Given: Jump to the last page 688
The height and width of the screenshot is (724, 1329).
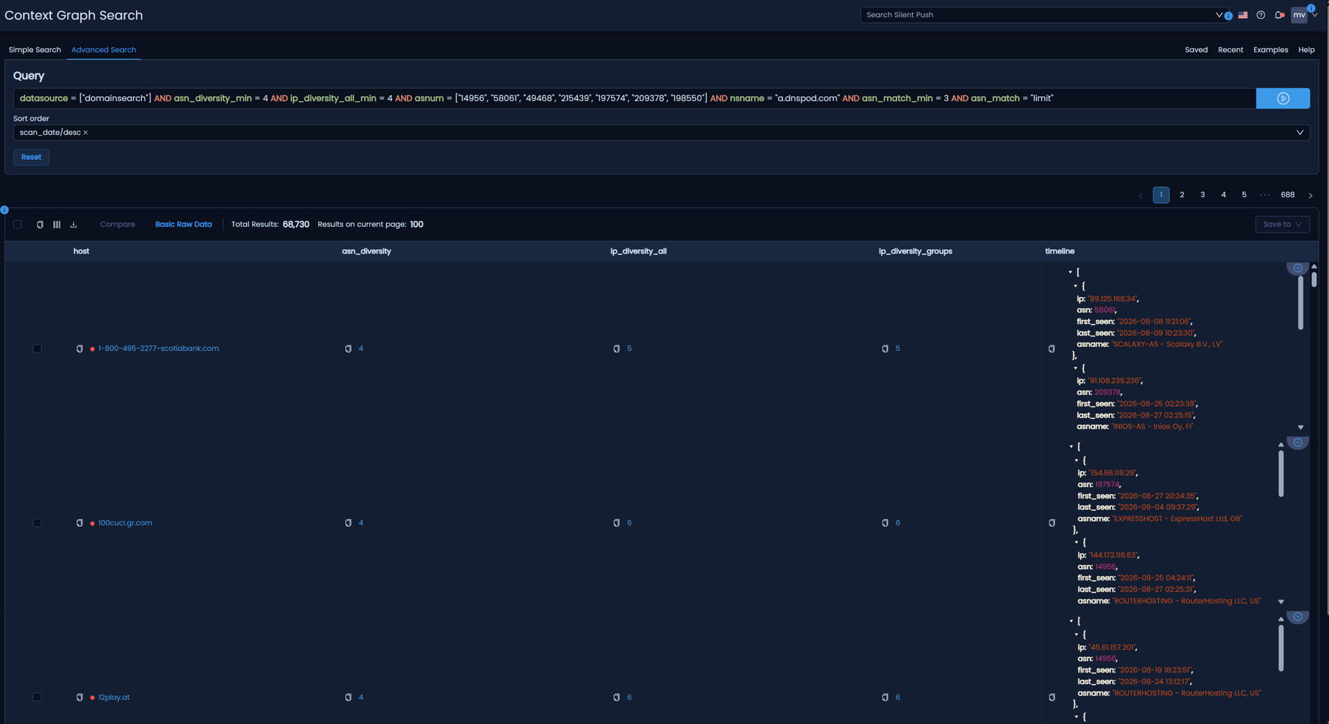Looking at the screenshot, I should (x=1287, y=195).
